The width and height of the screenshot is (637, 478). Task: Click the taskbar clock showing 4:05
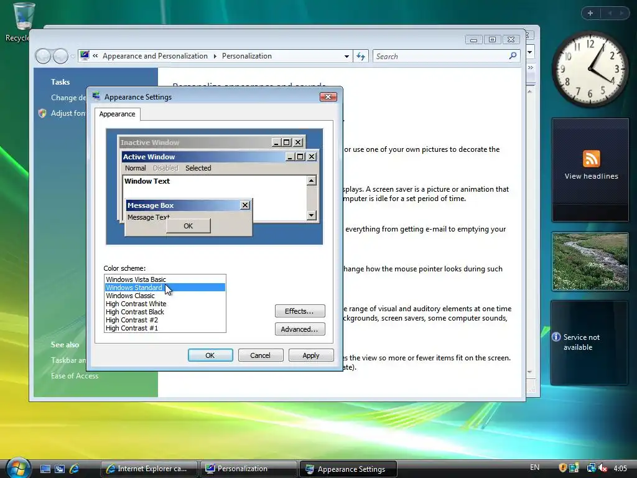coord(620,468)
